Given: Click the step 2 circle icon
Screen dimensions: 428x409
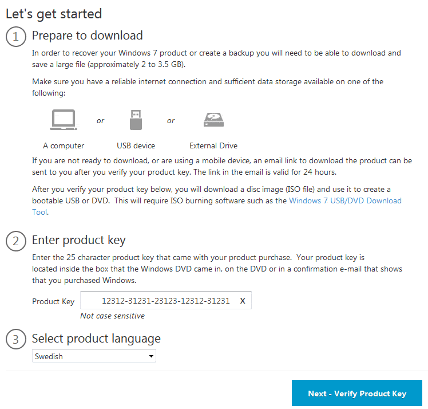Looking at the screenshot, I should click(16, 241).
